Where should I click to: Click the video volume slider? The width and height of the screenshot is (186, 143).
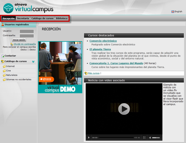[x=156, y=138]
